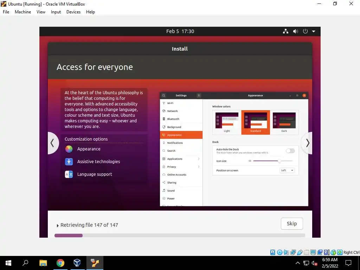Image resolution: width=360 pixels, height=270 pixels.
Task: Click the Assistive technologies accessibility icon
Action: [x=69, y=162]
